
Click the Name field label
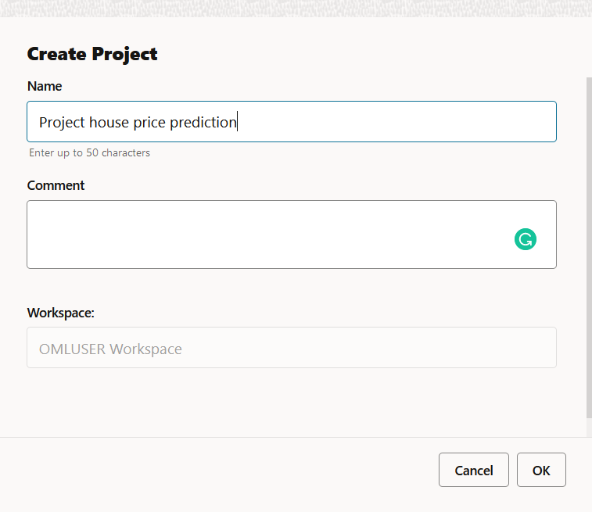pos(45,86)
